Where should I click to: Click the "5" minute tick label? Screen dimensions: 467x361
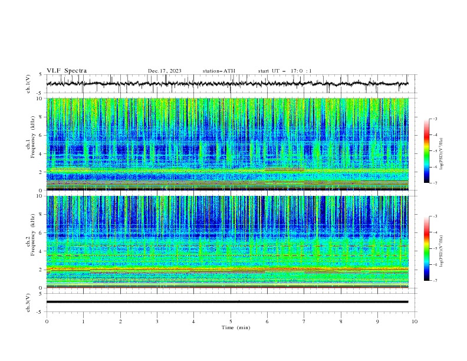tap(231, 321)
